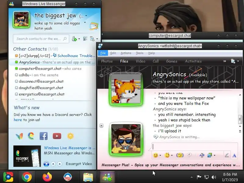244x183 pixels.
Task: Click Call in the chat toolbar
Action: (x=156, y=61)
